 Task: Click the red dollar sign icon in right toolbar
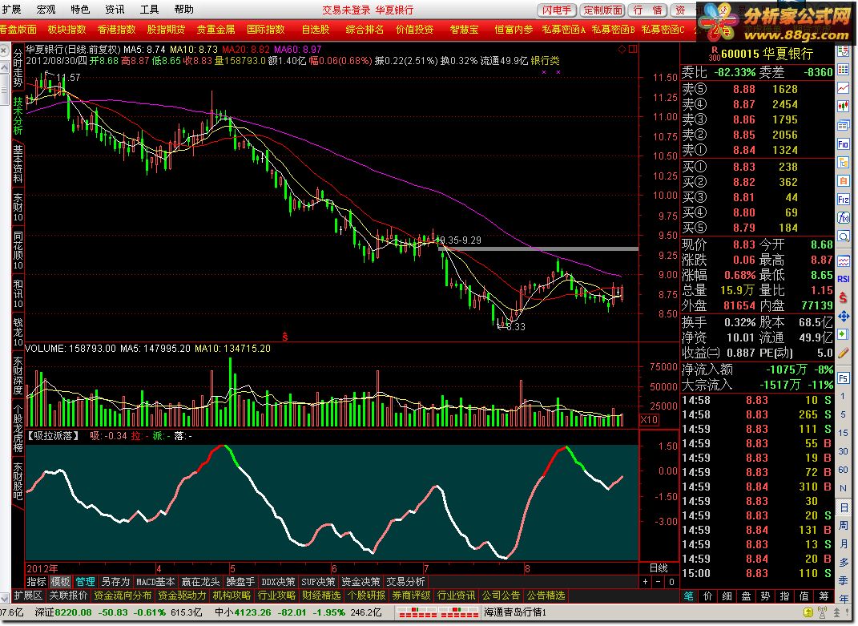coord(844,297)
